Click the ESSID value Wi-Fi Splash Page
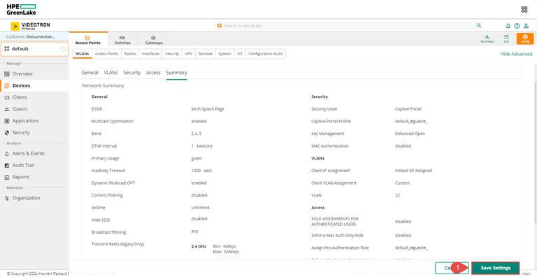Image resolution: width=537 pixels, height=277 pixels. [x=208, y=109]
